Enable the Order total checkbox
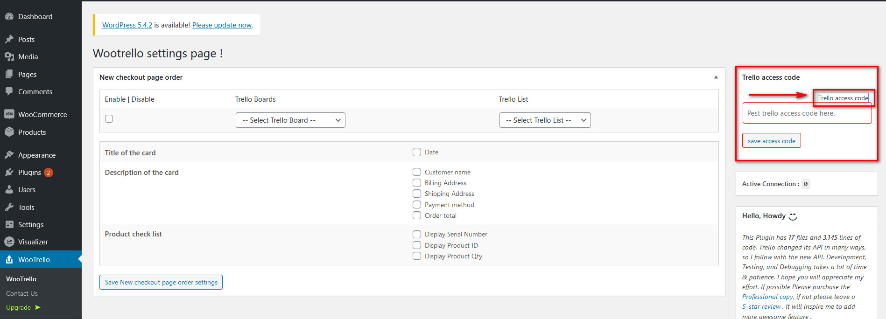Viewport: 886px width, 319px height. pyautogui.click(x=417, y=215)
